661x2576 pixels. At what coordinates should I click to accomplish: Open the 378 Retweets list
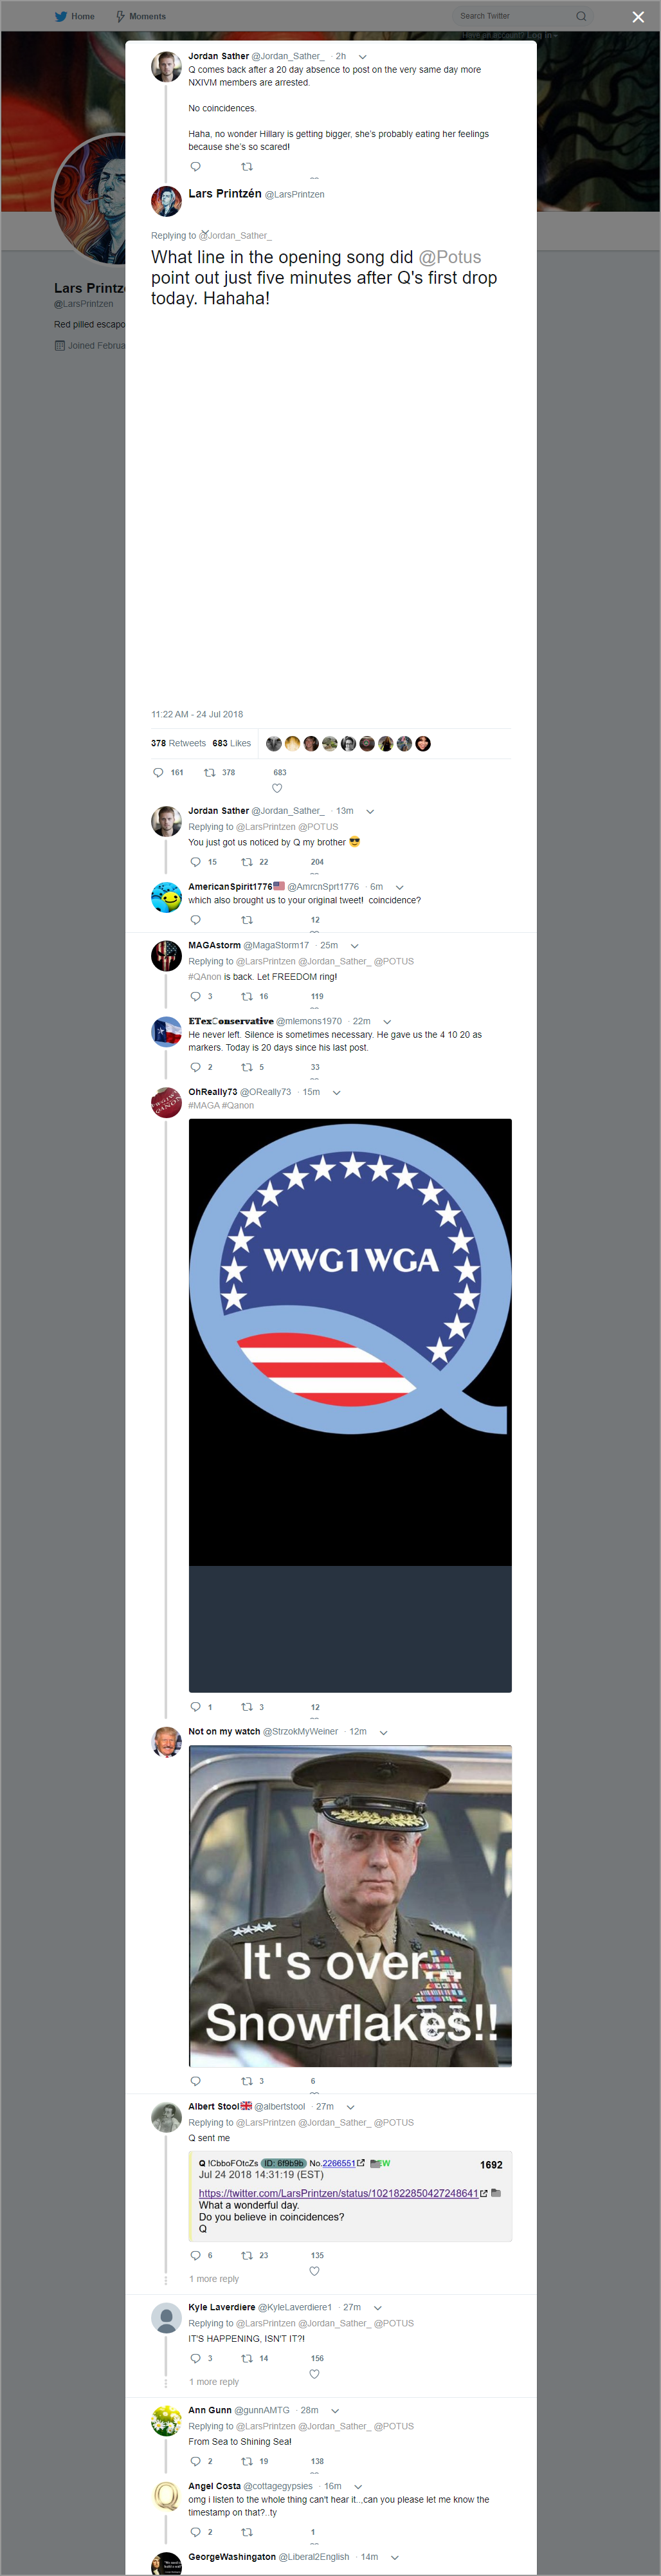point(178,743)
